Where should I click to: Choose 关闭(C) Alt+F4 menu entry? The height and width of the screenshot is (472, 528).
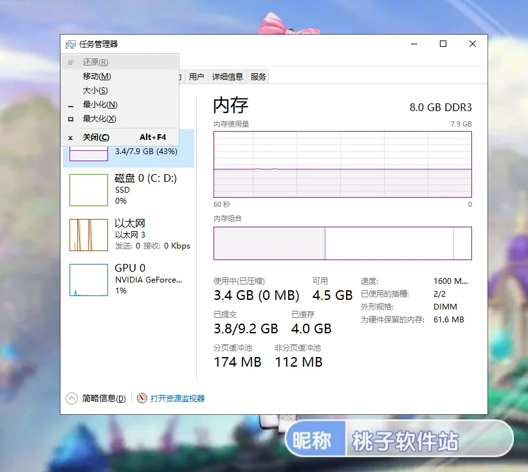tap(120, 137)
